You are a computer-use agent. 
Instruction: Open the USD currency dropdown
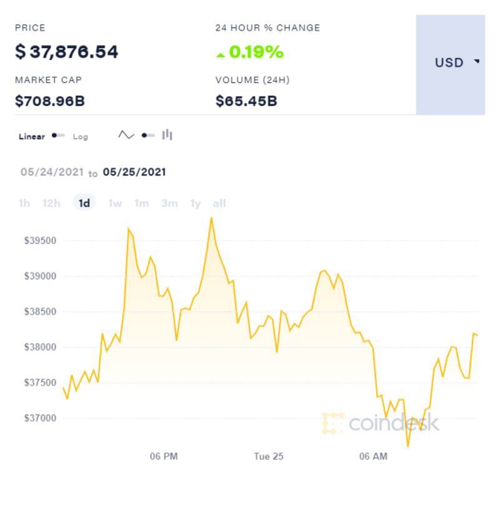(x=457, y=62)
